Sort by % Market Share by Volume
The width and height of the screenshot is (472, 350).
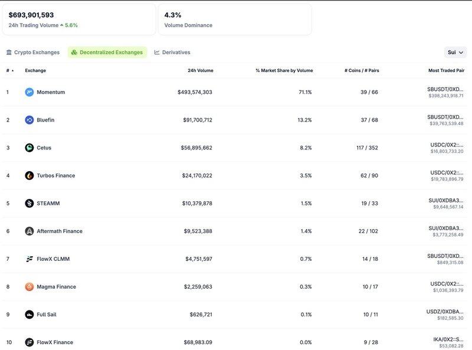tap(284, 70)
